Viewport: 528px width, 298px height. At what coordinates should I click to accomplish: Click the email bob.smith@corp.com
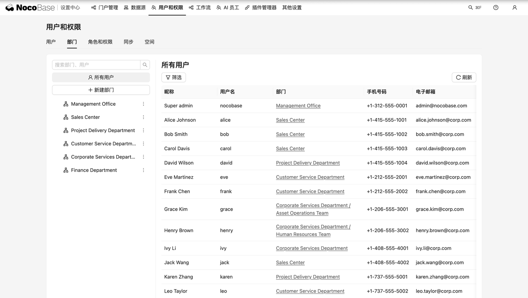[x=440, y=135]
